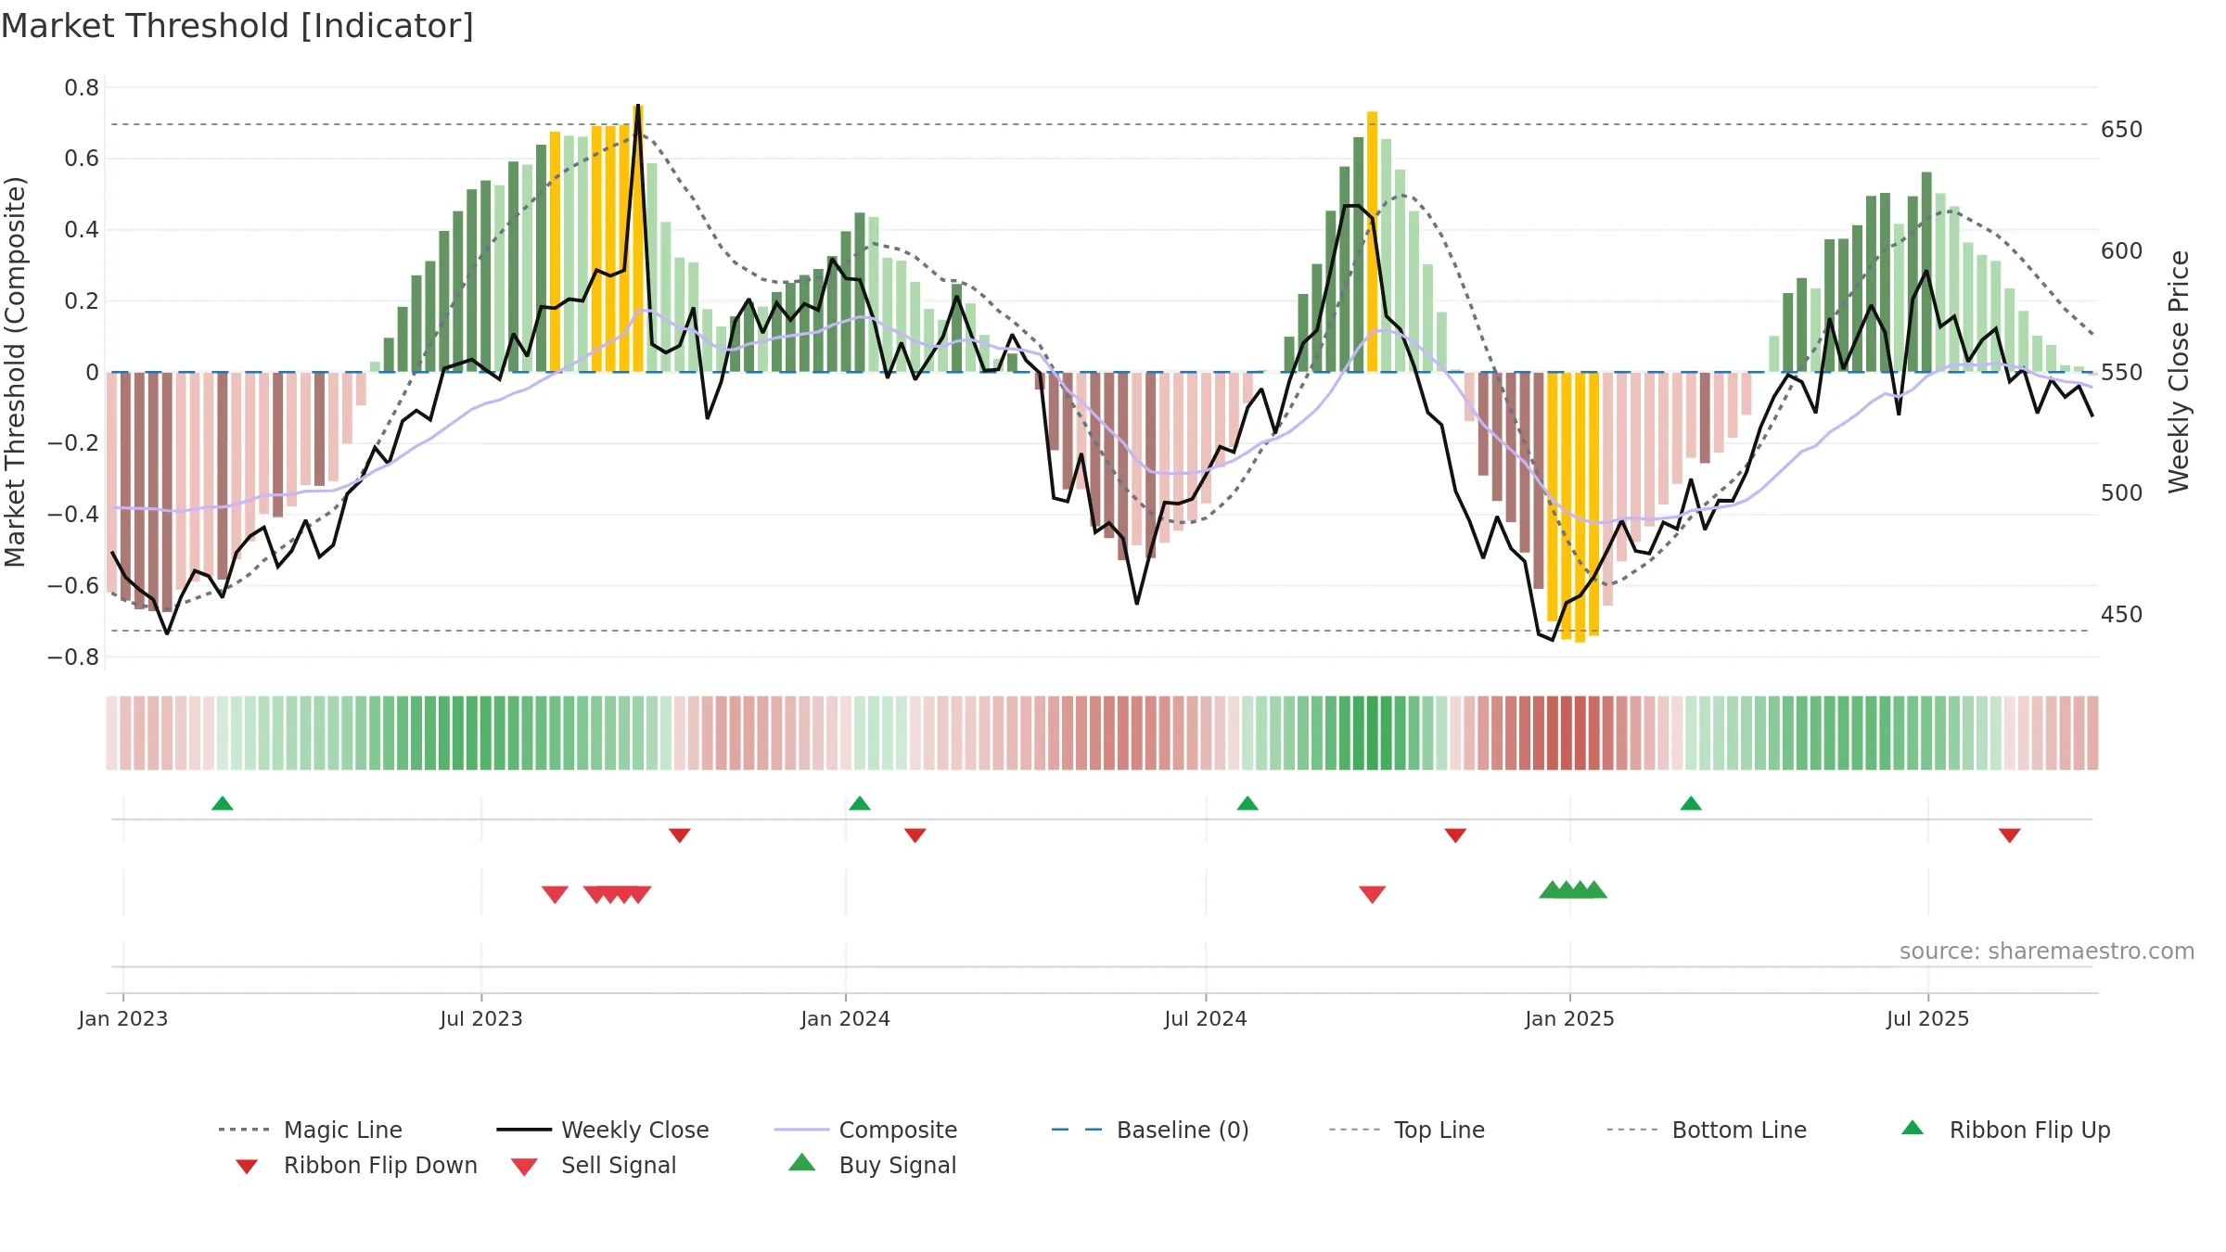
Task: Click the Jul 2023 x-axis label
Action: click(x=481, y=1019)
